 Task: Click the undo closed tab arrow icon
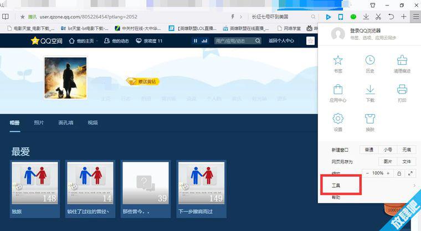[391, 17]
